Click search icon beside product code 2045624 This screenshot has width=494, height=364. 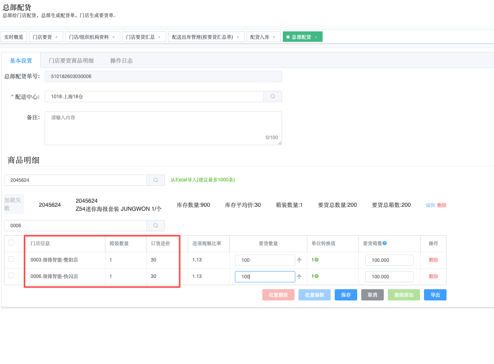coord(156,180)
